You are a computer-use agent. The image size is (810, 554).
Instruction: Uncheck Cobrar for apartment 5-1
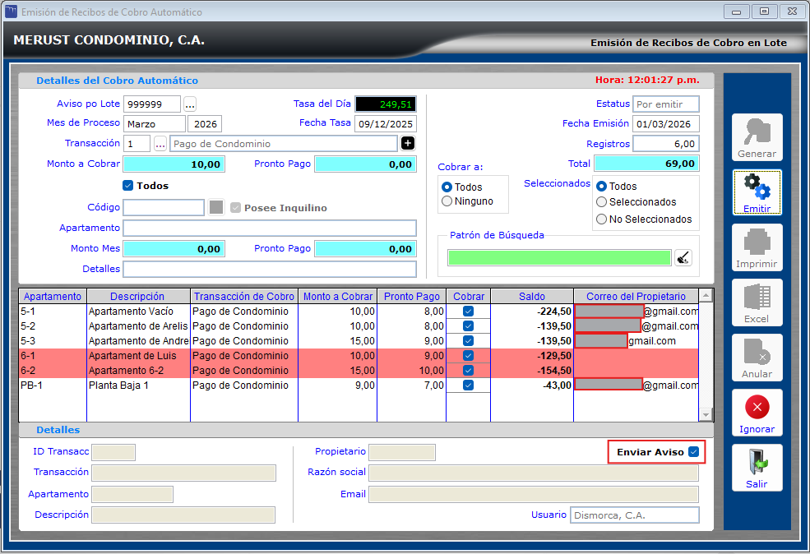468,312
